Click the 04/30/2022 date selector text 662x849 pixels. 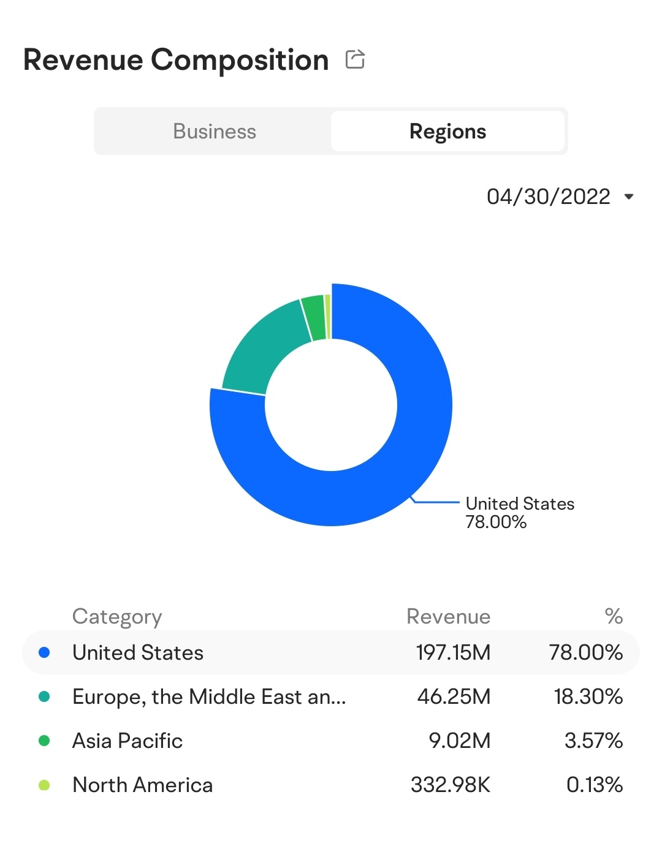548,197
